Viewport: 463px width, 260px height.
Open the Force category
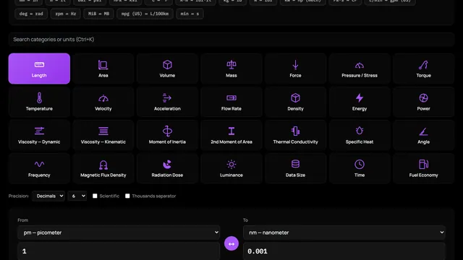coord(295,69)
